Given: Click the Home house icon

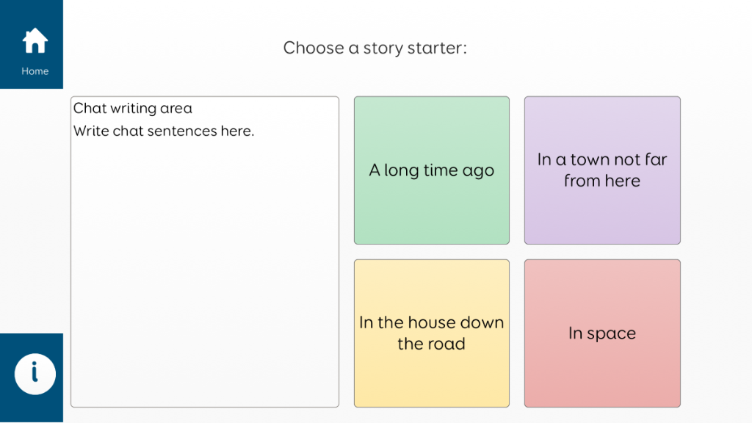Looking at the screenshot, I should [35, 40].
